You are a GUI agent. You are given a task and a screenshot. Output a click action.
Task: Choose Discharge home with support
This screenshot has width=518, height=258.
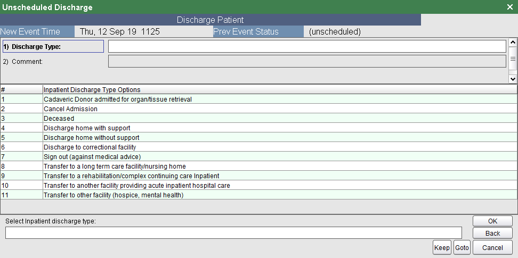click(258, 128)
